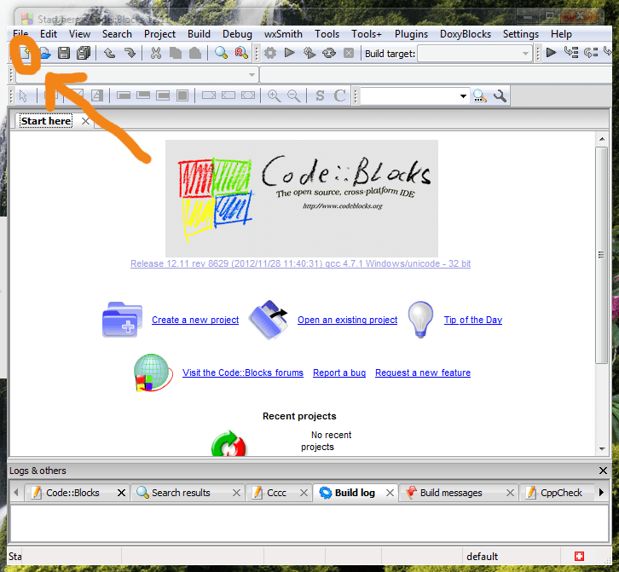Switch to the Search results tab
619x572 pixels.
click(181, 493)
